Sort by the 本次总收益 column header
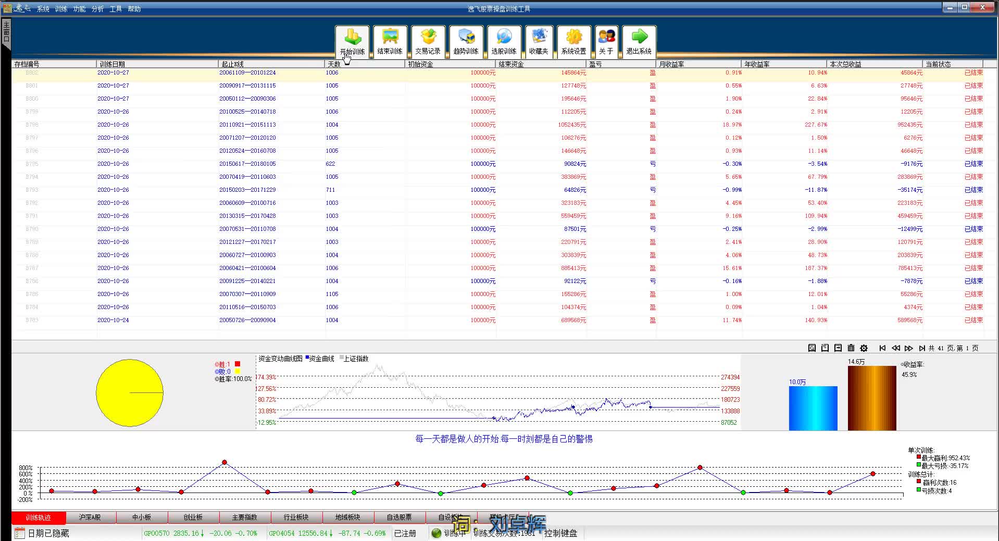999x541 pixels. (x=875, y=64)
